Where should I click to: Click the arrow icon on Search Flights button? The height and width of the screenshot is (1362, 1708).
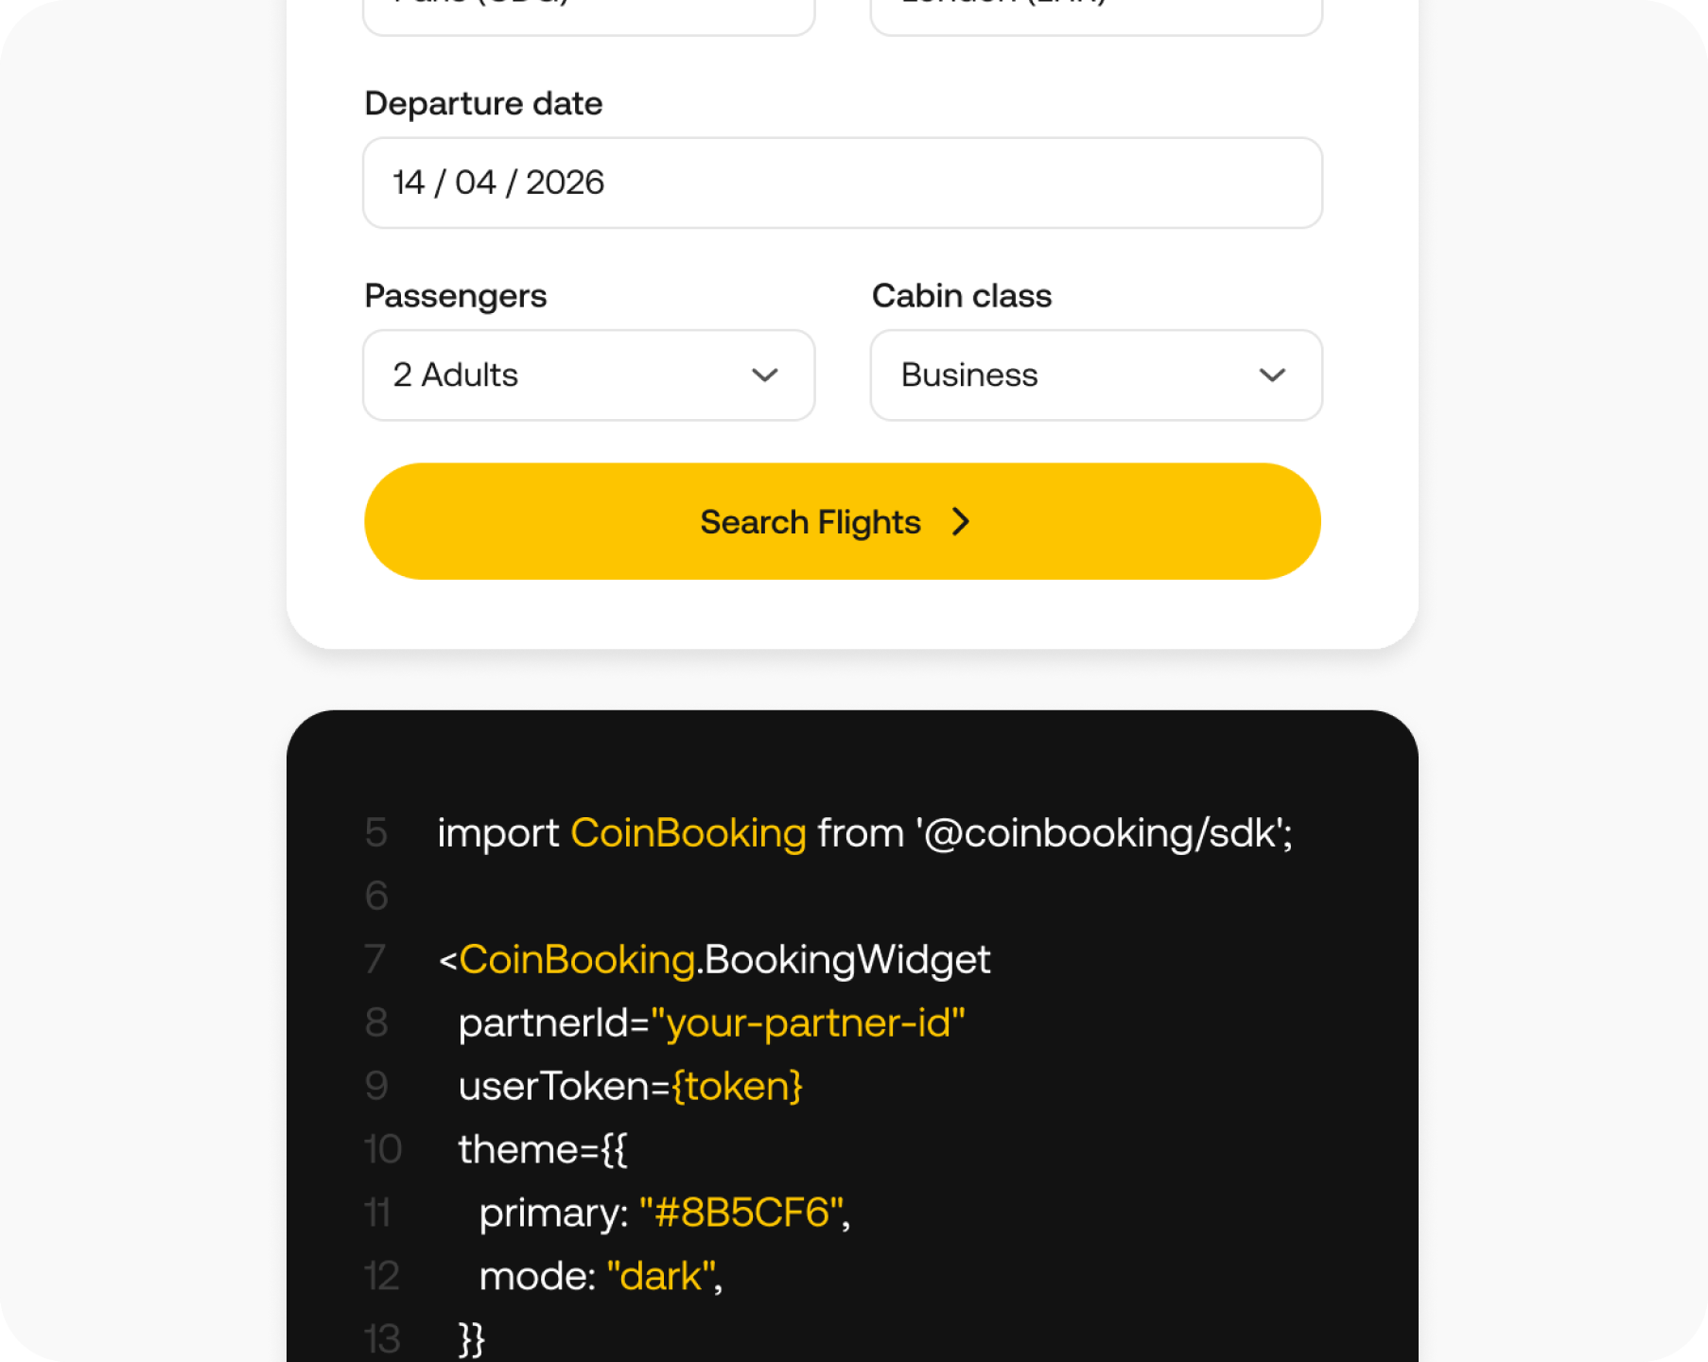pos(961,521)
